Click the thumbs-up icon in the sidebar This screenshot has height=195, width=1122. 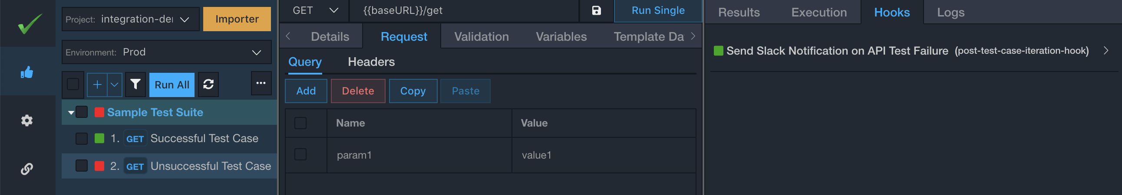[27, 72]
